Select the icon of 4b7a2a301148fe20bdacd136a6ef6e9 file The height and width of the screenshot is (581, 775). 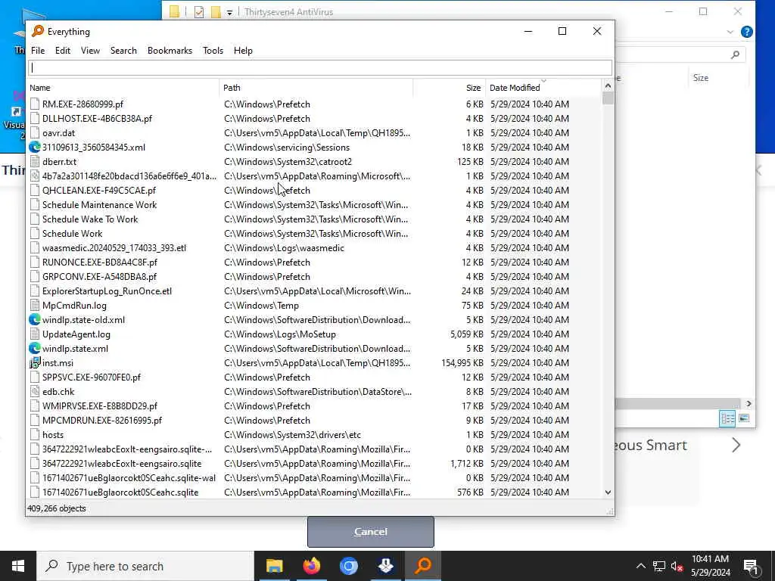click(35, 176)
